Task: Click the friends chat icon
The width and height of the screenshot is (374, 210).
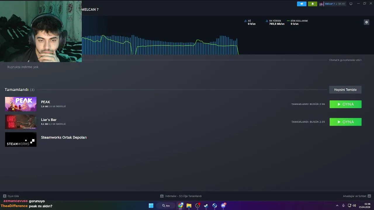Action: [x=369, y=196]
